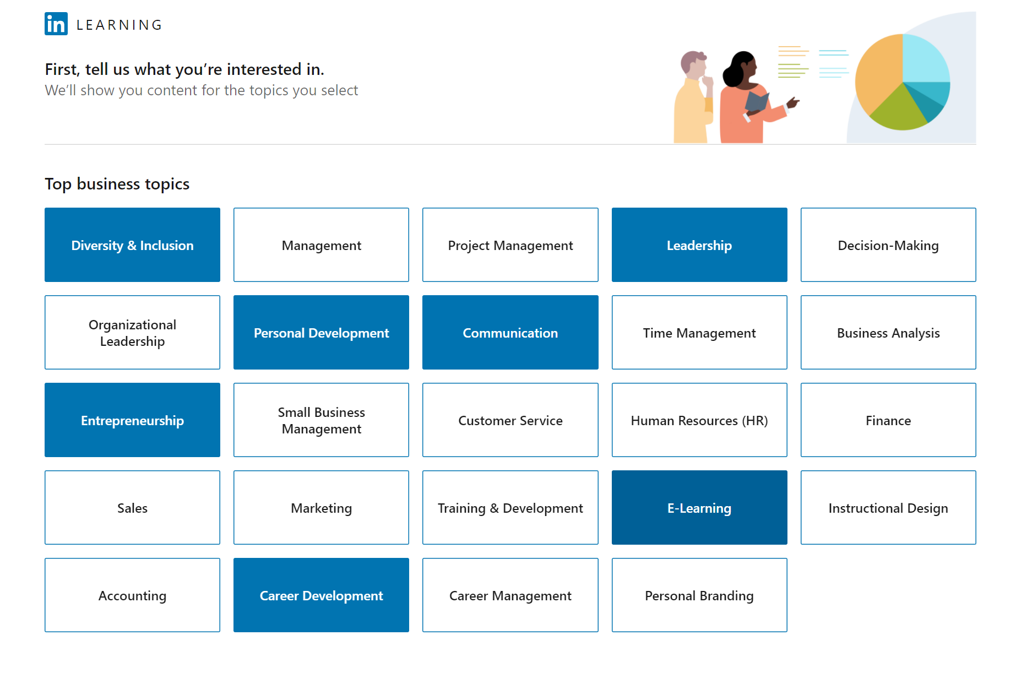The height and width of the screenshot is (673, 1027).
Task: Select the Personal Branding topic
Action: pyautogui.click(x=699, y=595)
